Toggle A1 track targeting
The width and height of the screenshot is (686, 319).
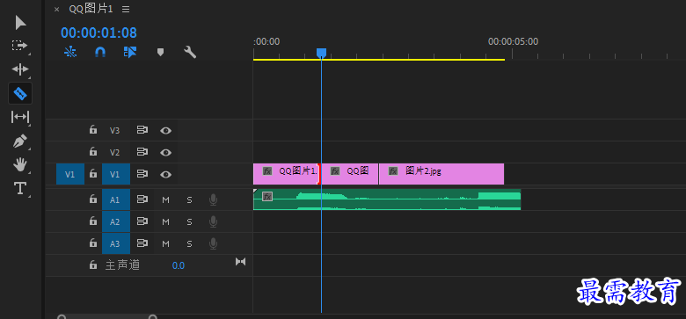coord(116,199)
